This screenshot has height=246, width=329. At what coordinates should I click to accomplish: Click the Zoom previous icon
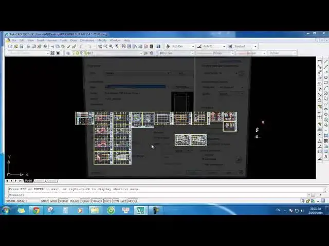tap(117, 47)
